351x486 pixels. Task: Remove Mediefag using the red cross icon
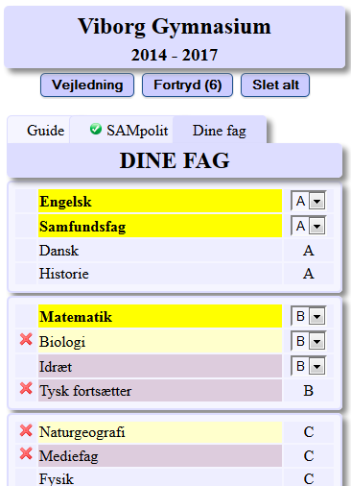pos(26,454)
